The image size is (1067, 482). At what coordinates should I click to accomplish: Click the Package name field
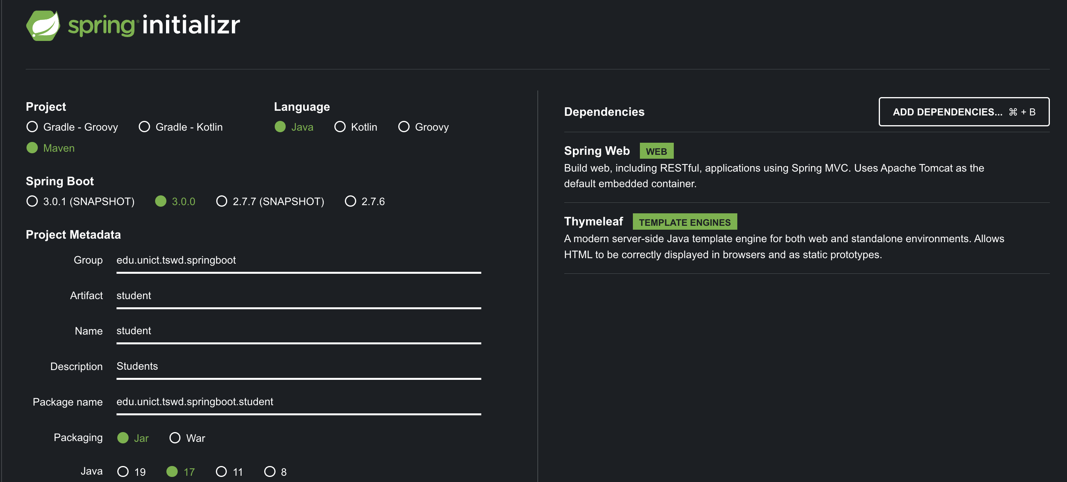(x=298, y=402)
